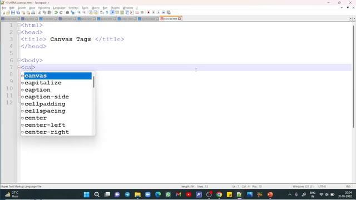Open the Windows Start button
Screen dimensions: 356x200
point(87,194)
